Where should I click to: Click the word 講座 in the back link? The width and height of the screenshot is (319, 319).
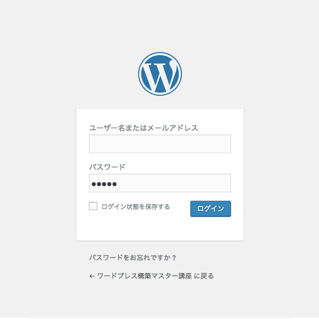185,276
